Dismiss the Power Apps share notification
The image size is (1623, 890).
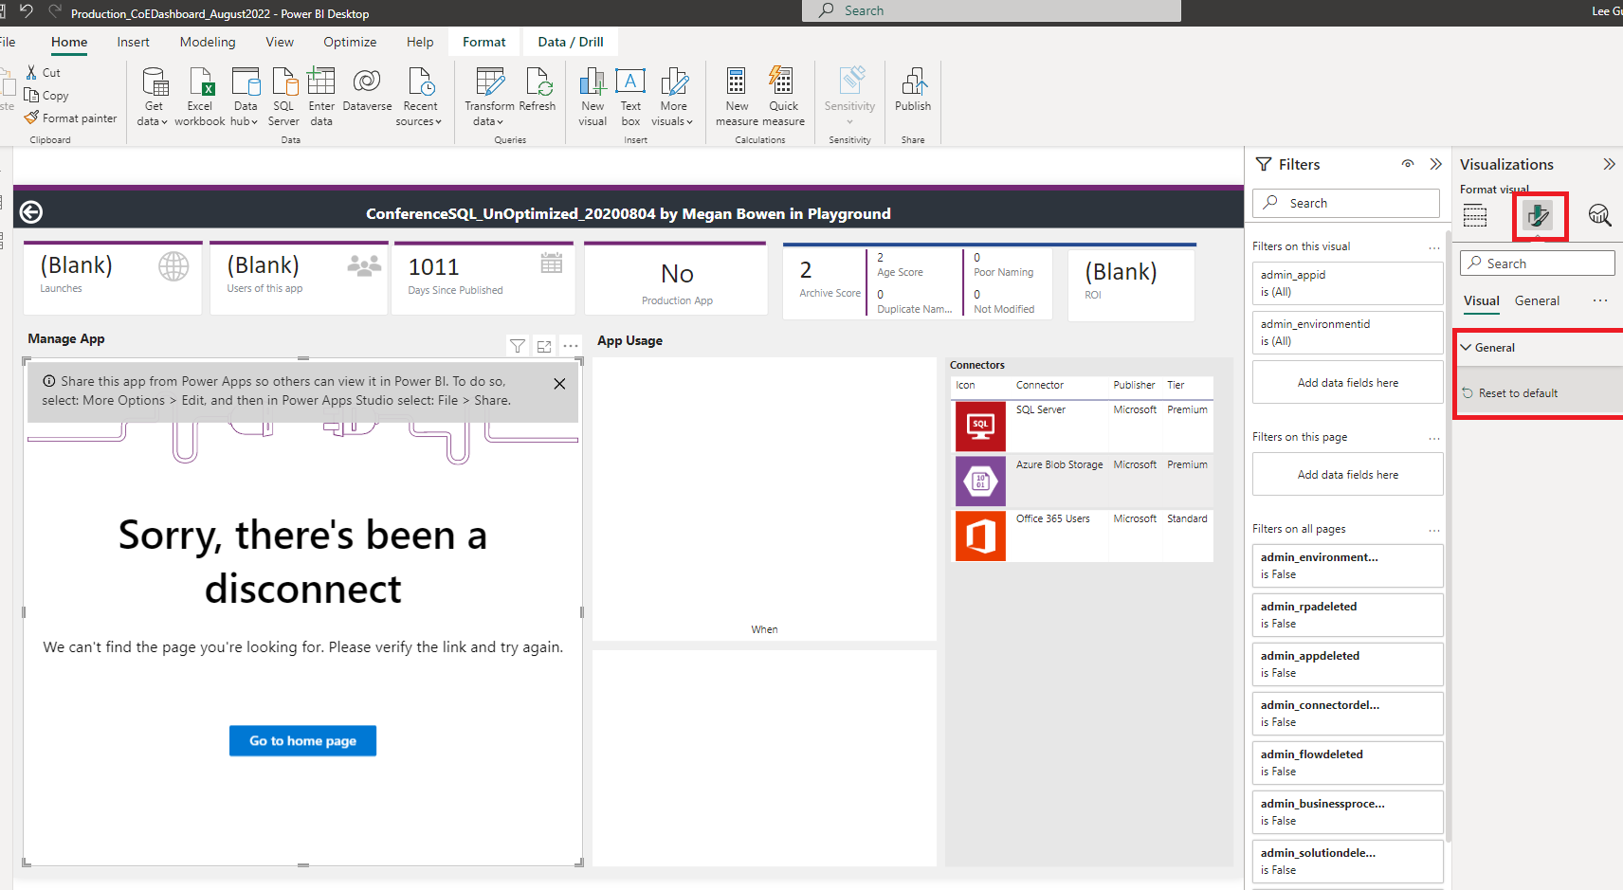pos(559,383)
